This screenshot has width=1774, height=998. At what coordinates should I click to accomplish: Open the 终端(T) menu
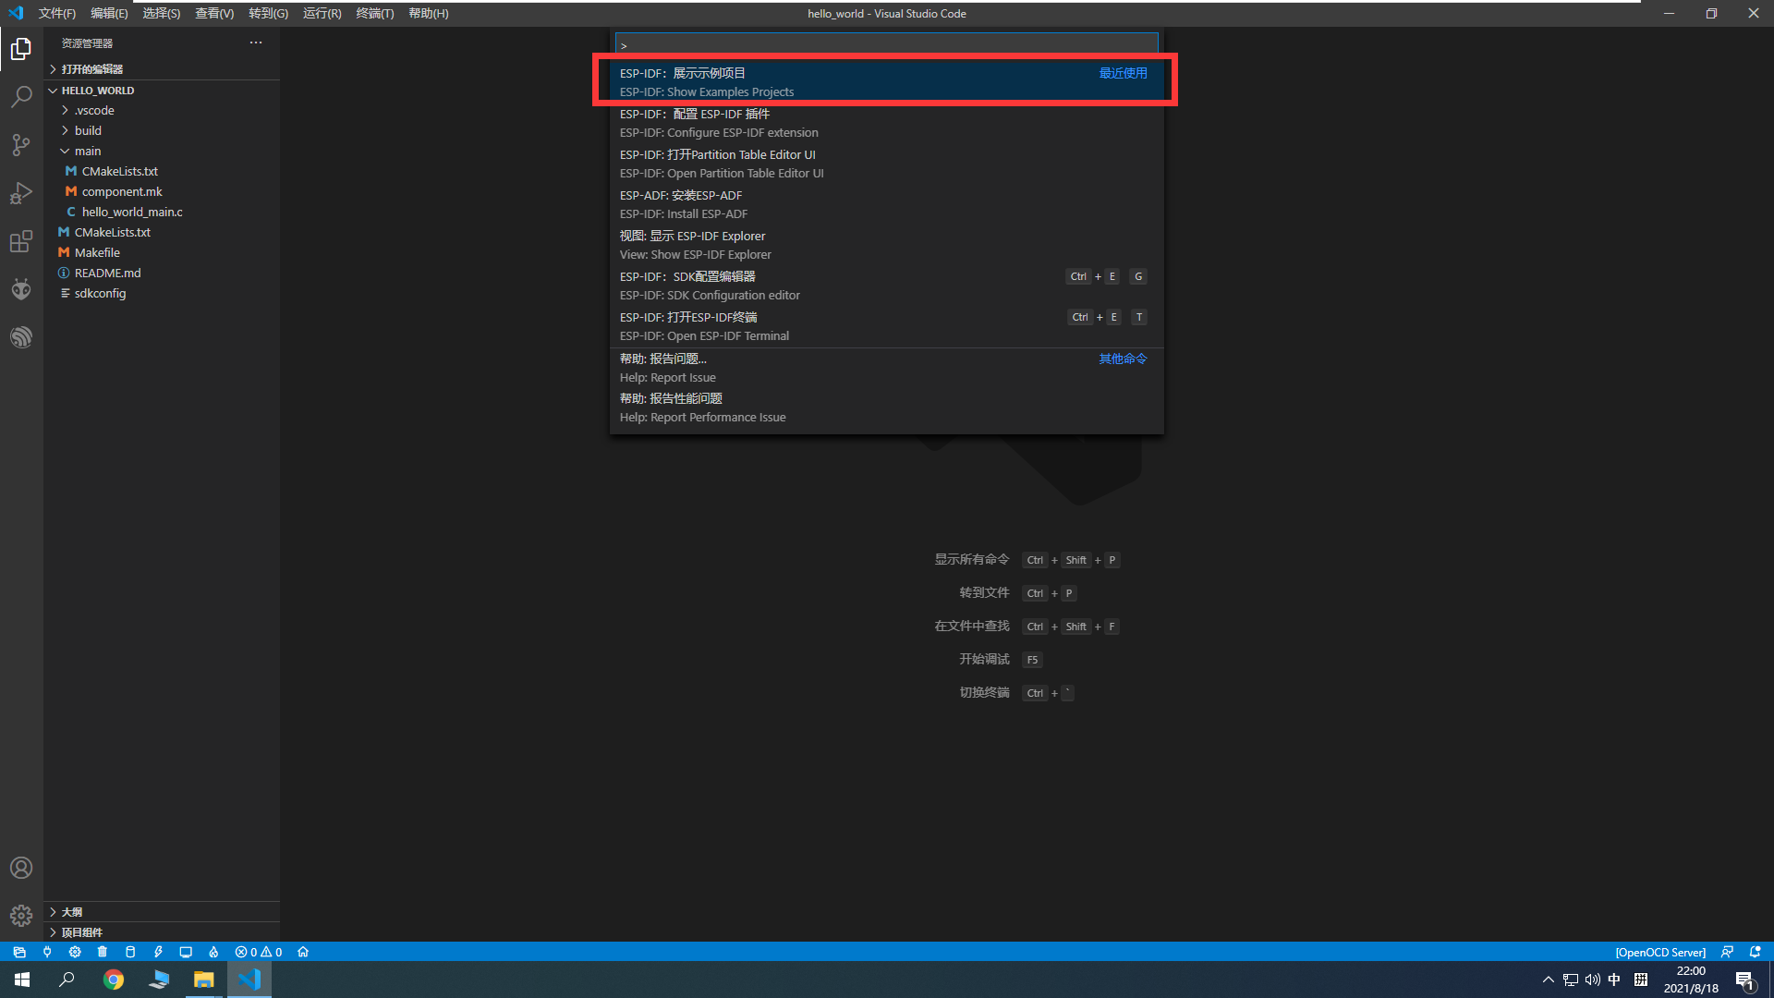coord(374,13)
